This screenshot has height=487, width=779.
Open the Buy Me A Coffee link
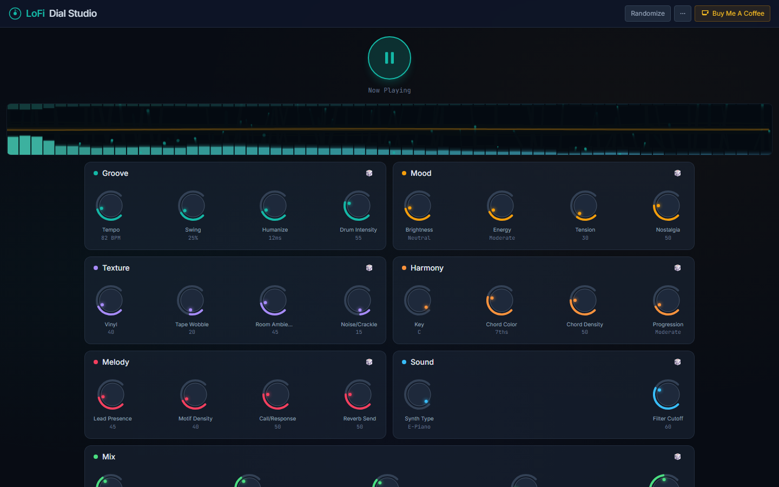pos(732,14)
